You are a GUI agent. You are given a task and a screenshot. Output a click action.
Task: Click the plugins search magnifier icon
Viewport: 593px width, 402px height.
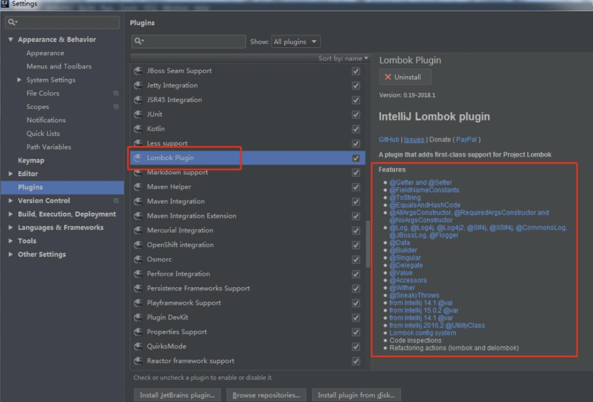[139, 41]
